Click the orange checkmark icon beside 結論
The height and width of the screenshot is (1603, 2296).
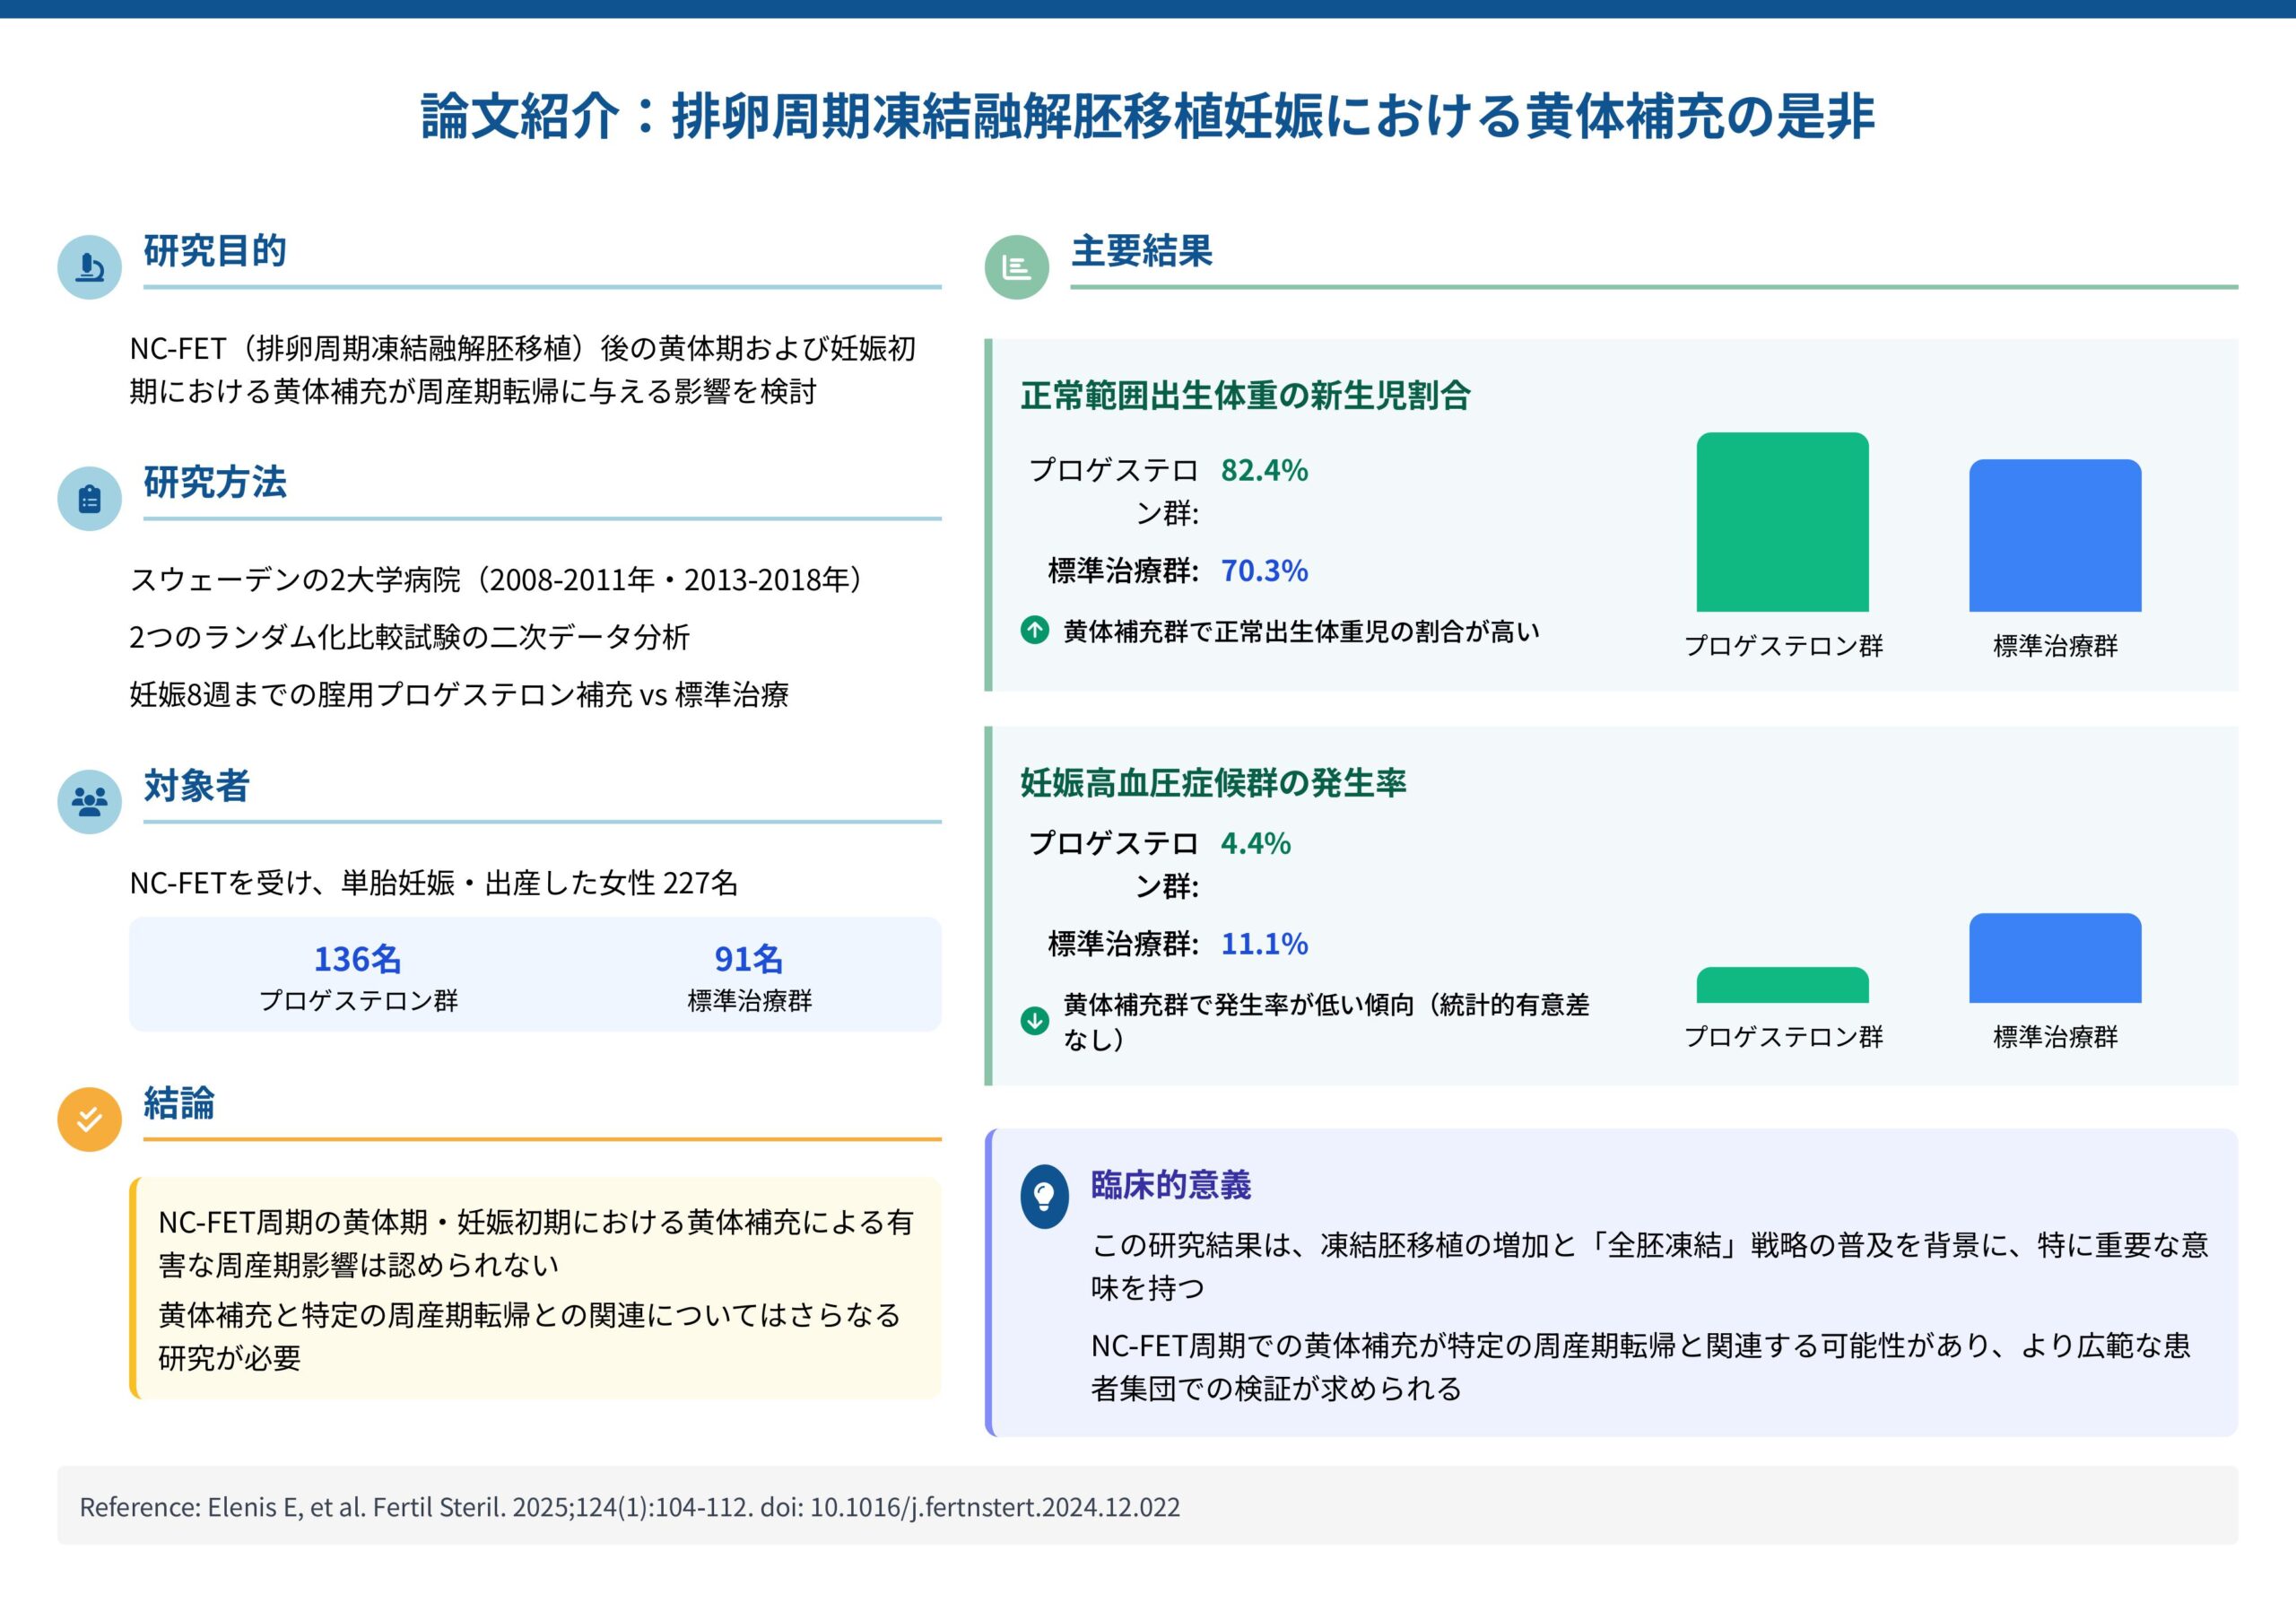coord(89,1119)
